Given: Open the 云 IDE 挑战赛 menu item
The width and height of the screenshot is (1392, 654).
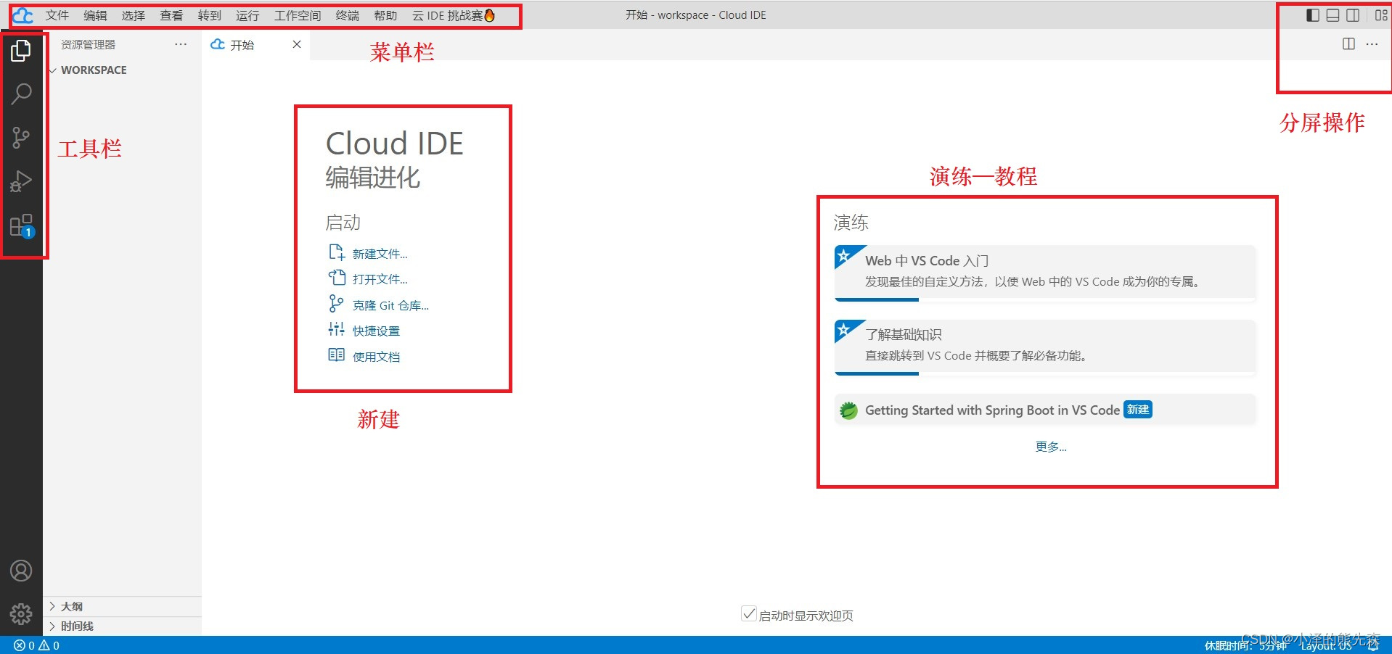Looking at the screenshot, I should coord(454,15).
